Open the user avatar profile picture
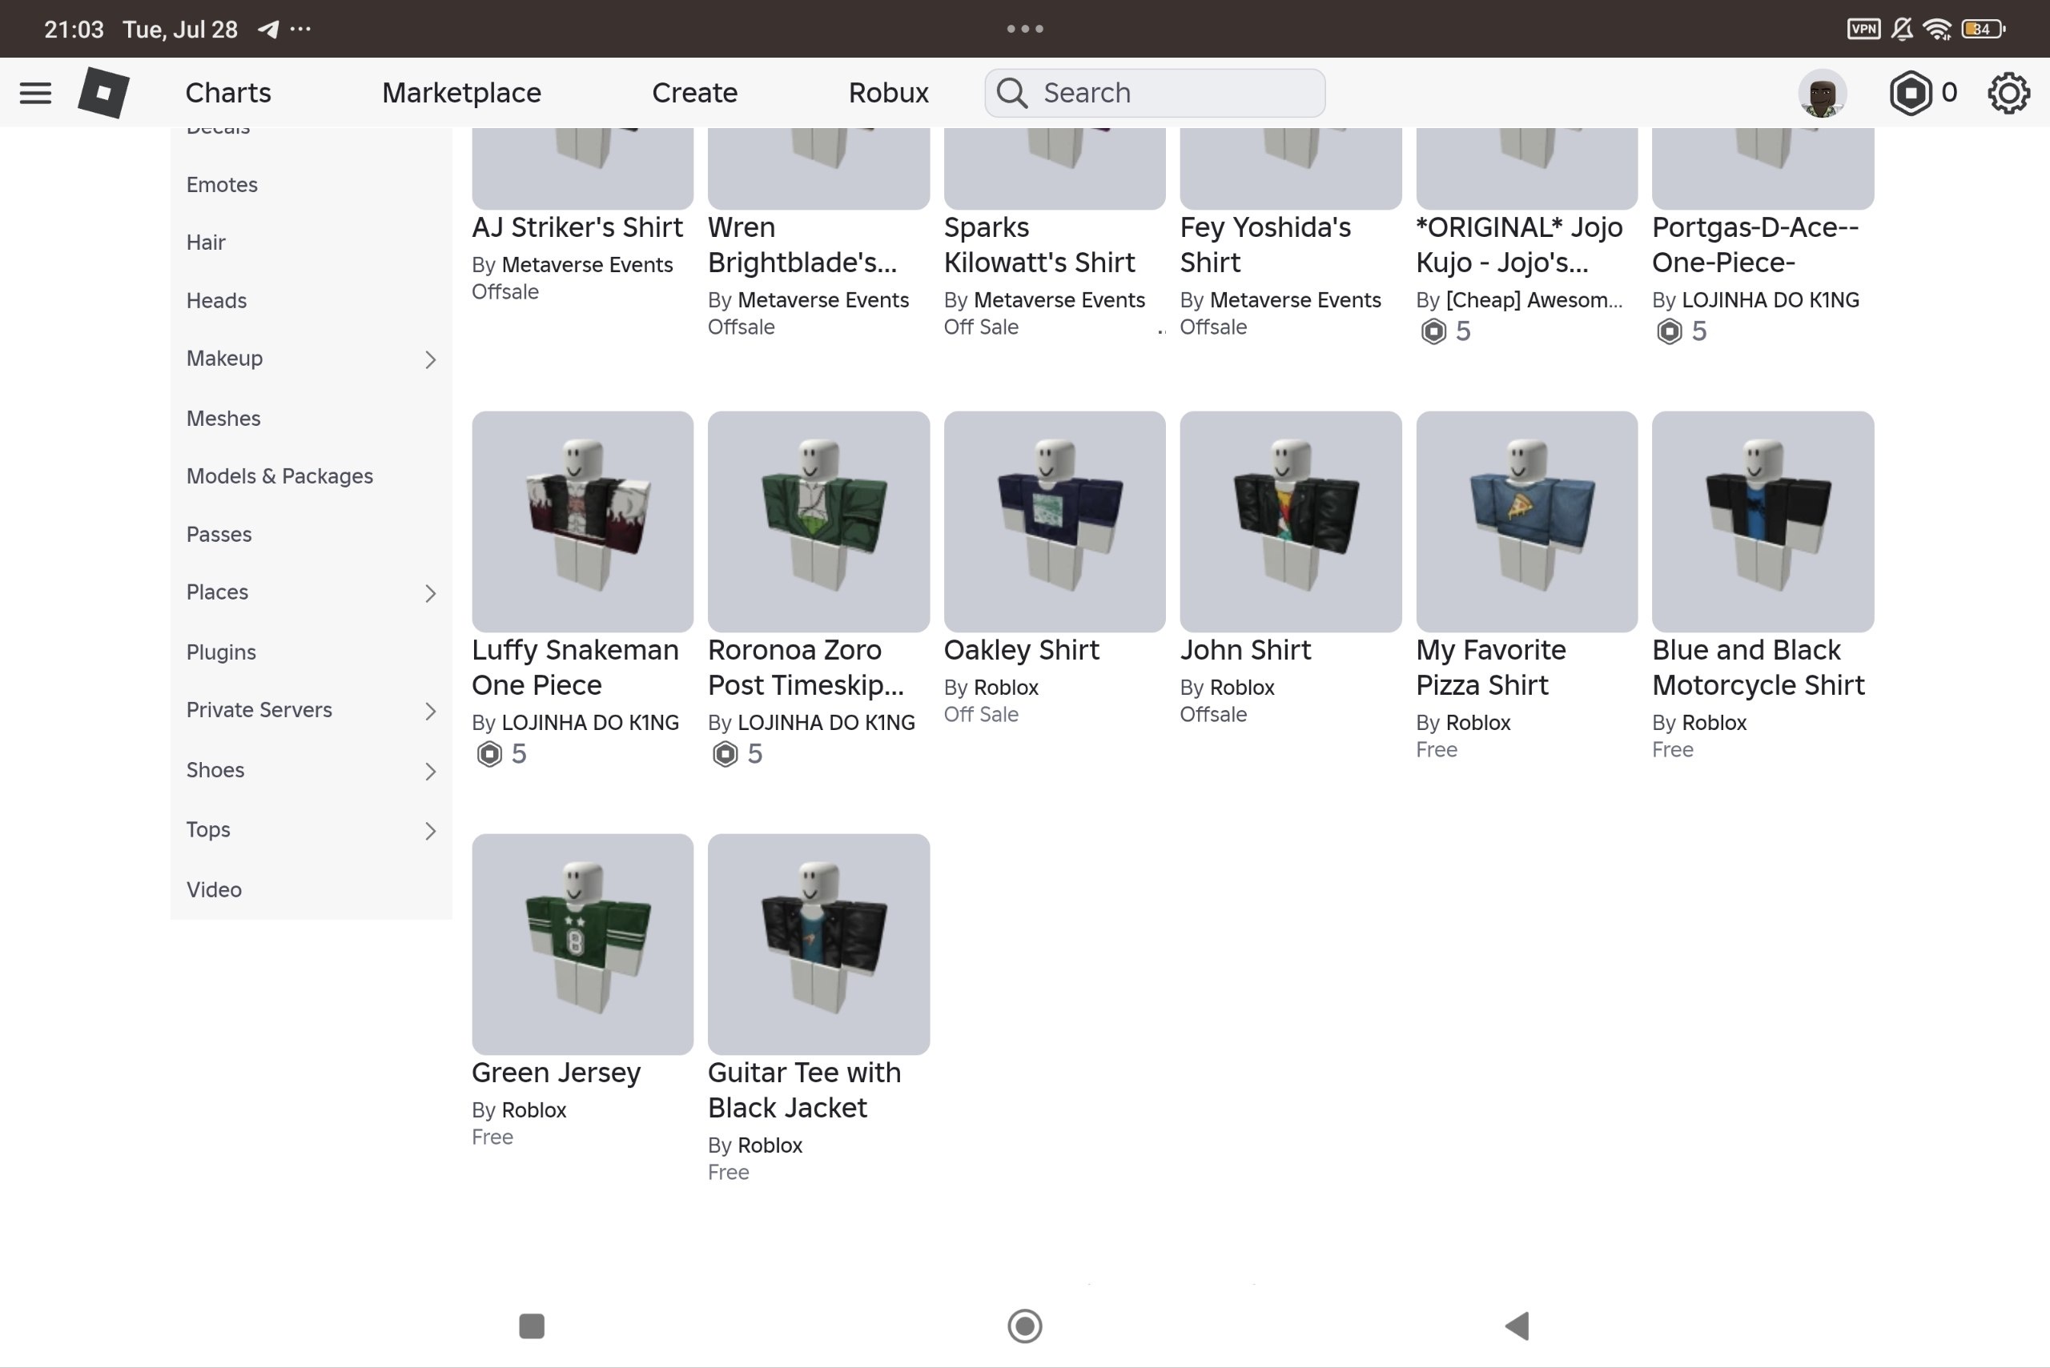This screenshot has width=2050, height=1368. (1823, 93)
